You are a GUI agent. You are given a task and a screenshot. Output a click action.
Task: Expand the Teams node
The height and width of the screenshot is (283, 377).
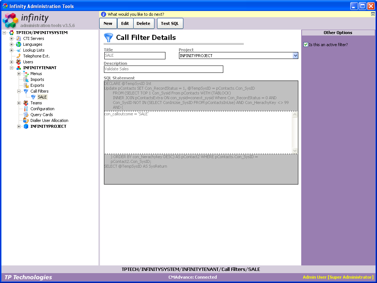(19, 103)
